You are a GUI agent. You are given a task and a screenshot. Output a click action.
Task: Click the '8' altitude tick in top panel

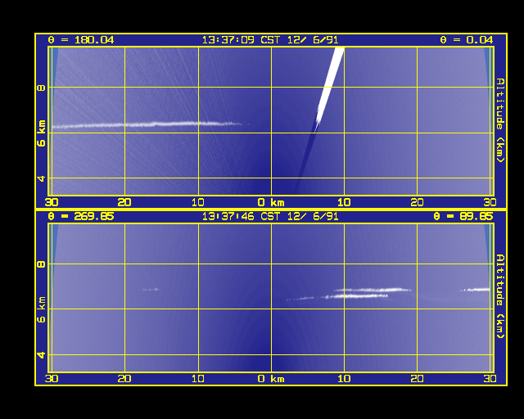tap(41, 88)
